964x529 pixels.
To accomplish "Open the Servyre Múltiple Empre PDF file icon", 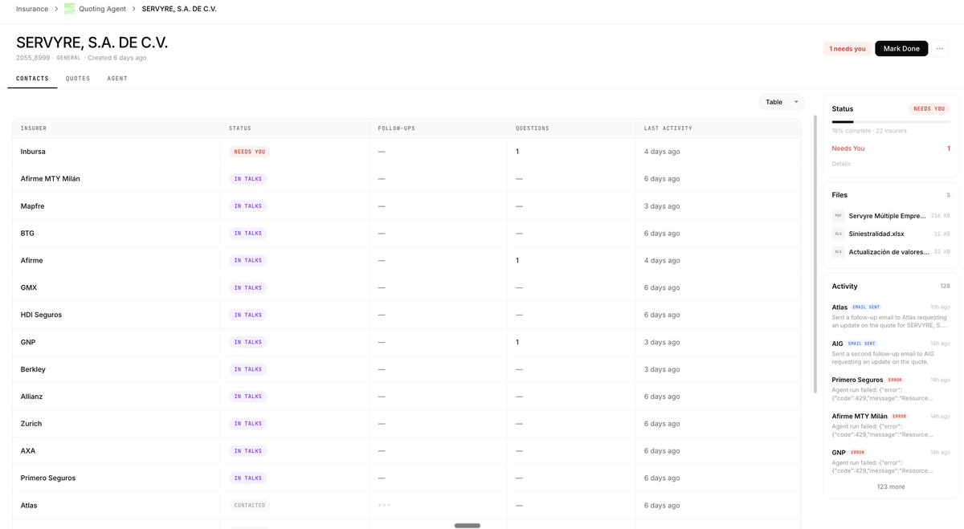I will coord(838,216).
